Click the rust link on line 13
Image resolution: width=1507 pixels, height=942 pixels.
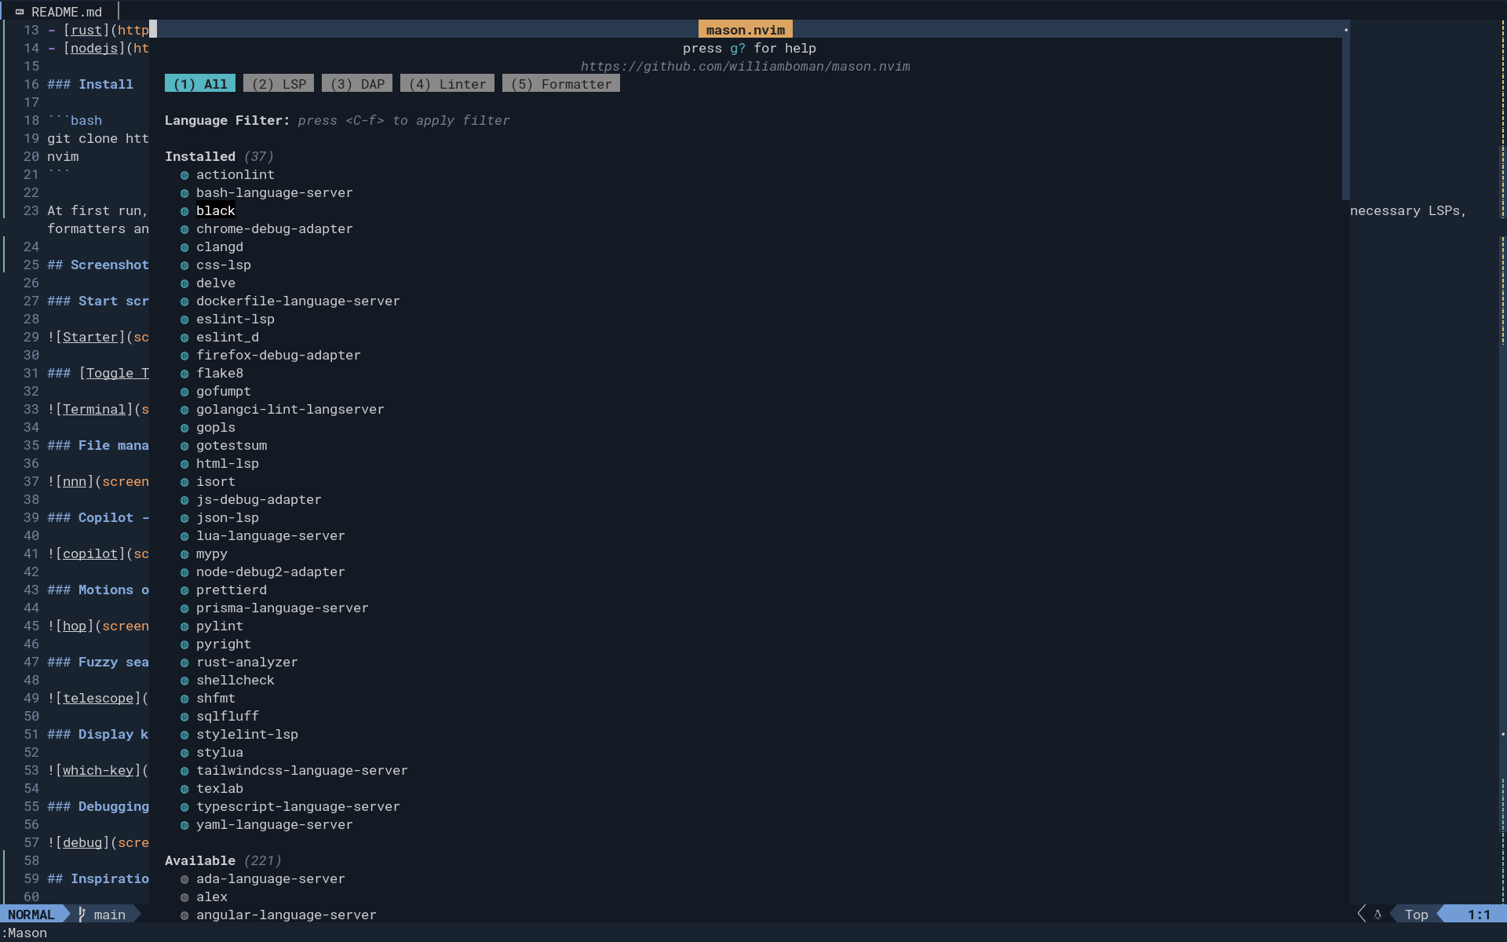(x=86, y=30)
